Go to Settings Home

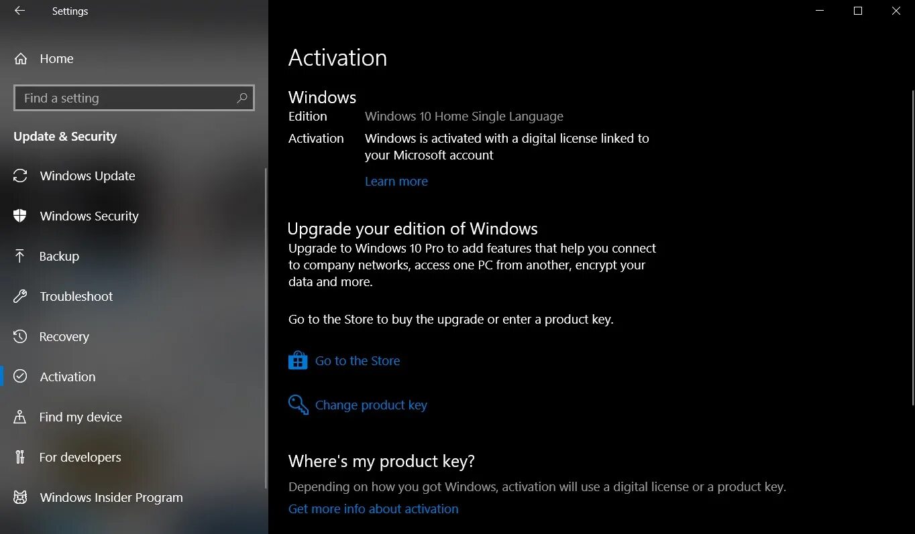coord(133,59)
